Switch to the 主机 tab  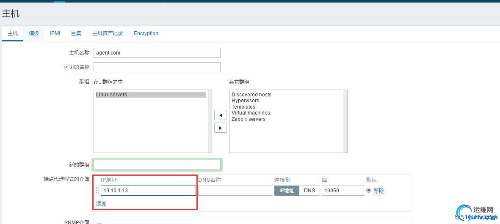click(x=13, y=33)
